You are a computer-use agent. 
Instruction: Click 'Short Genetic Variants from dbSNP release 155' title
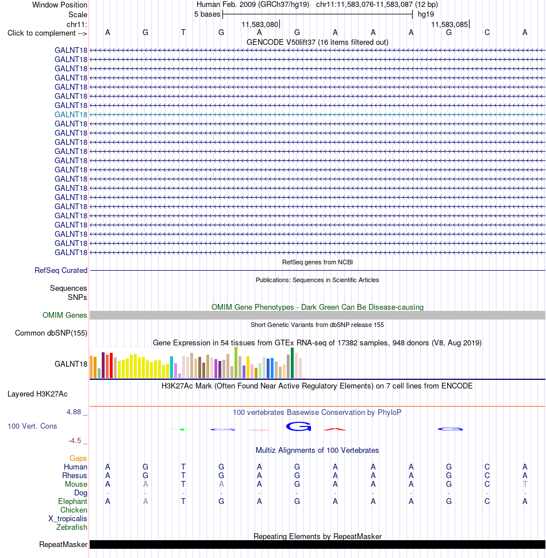[x=317, y=325]
